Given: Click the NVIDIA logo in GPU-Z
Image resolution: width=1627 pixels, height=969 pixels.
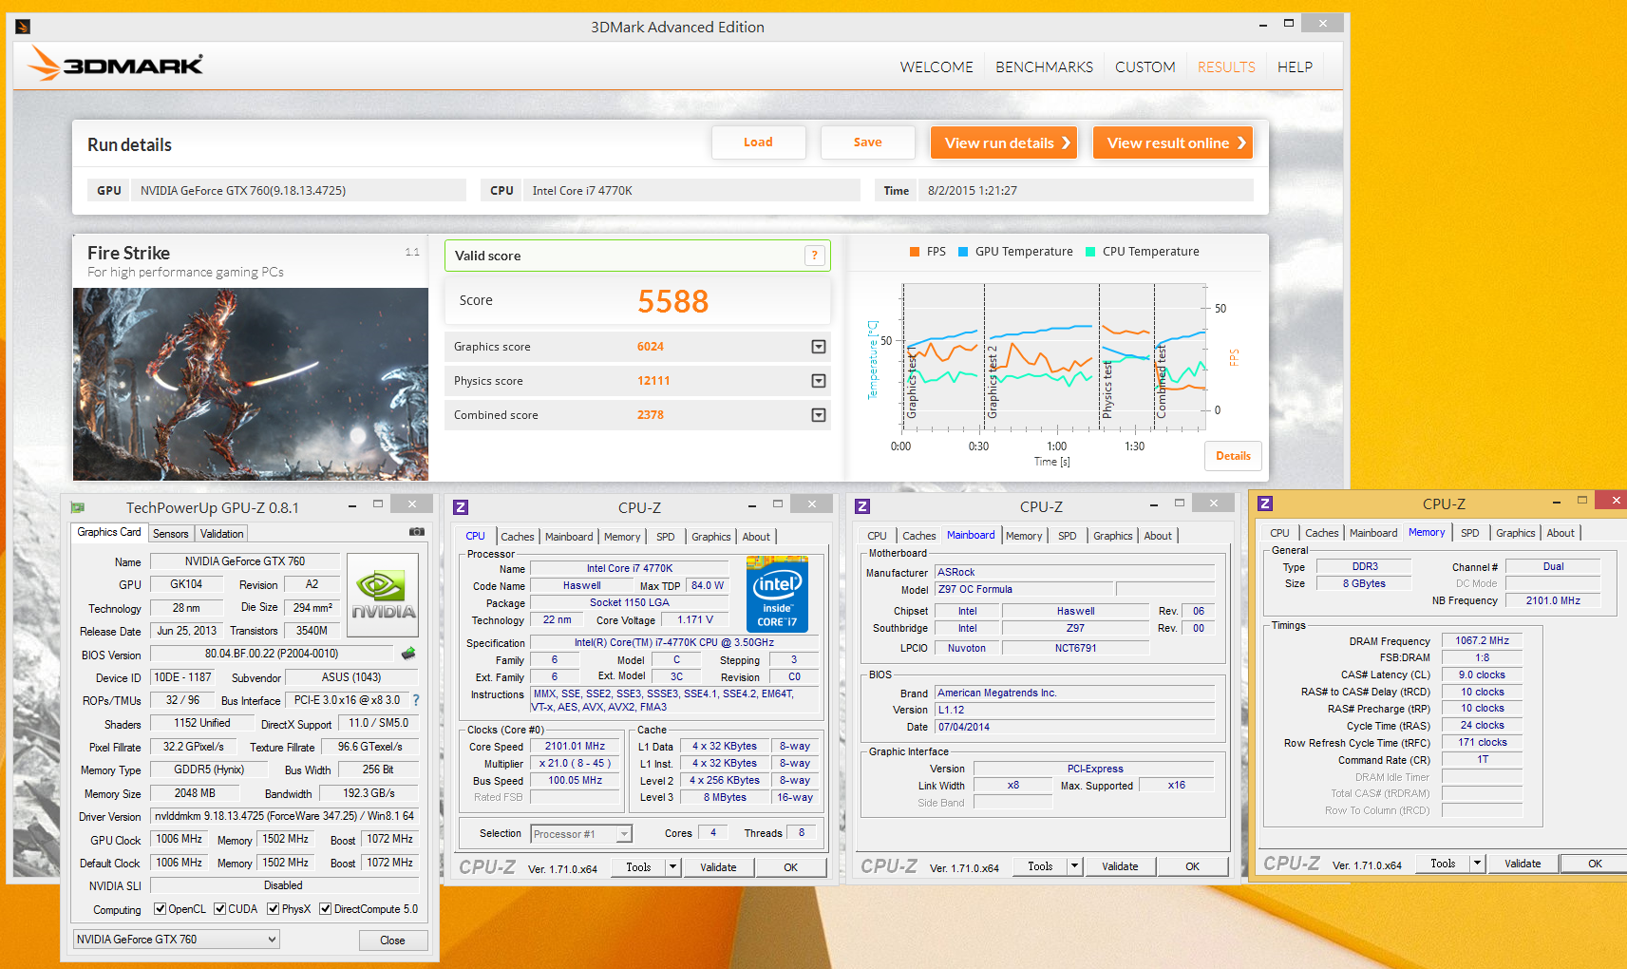Looking at the screenshot, I should coord(383,594).
